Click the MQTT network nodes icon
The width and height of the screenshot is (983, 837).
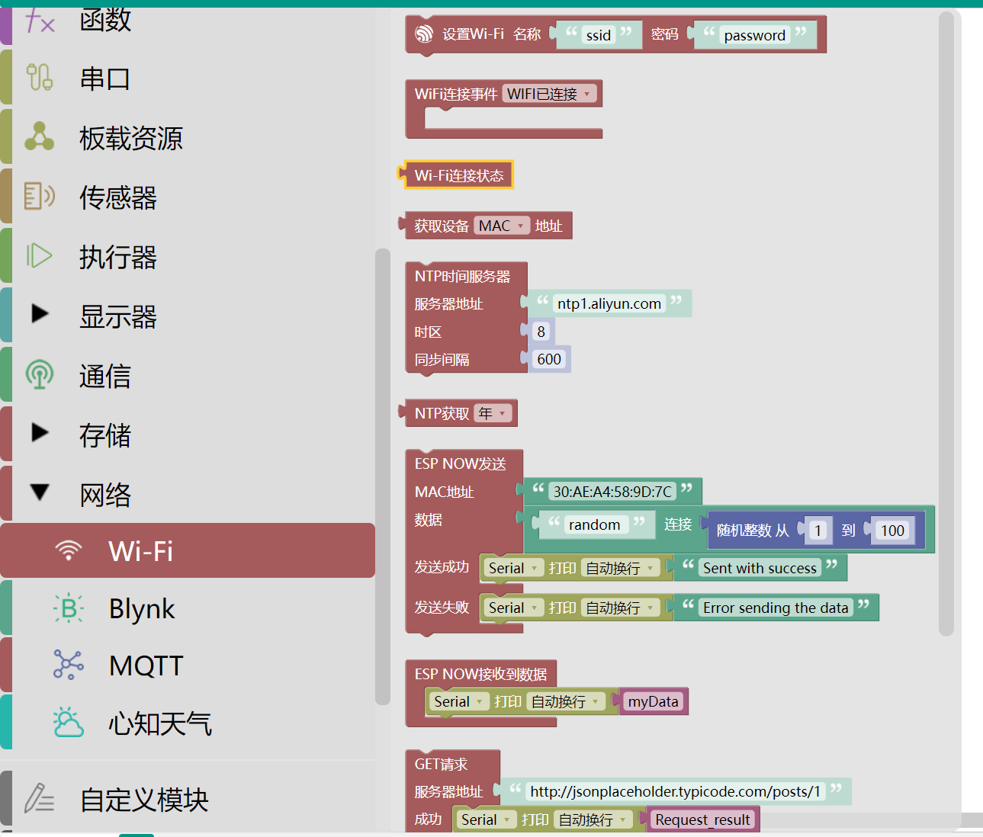[x=69, y=665]
